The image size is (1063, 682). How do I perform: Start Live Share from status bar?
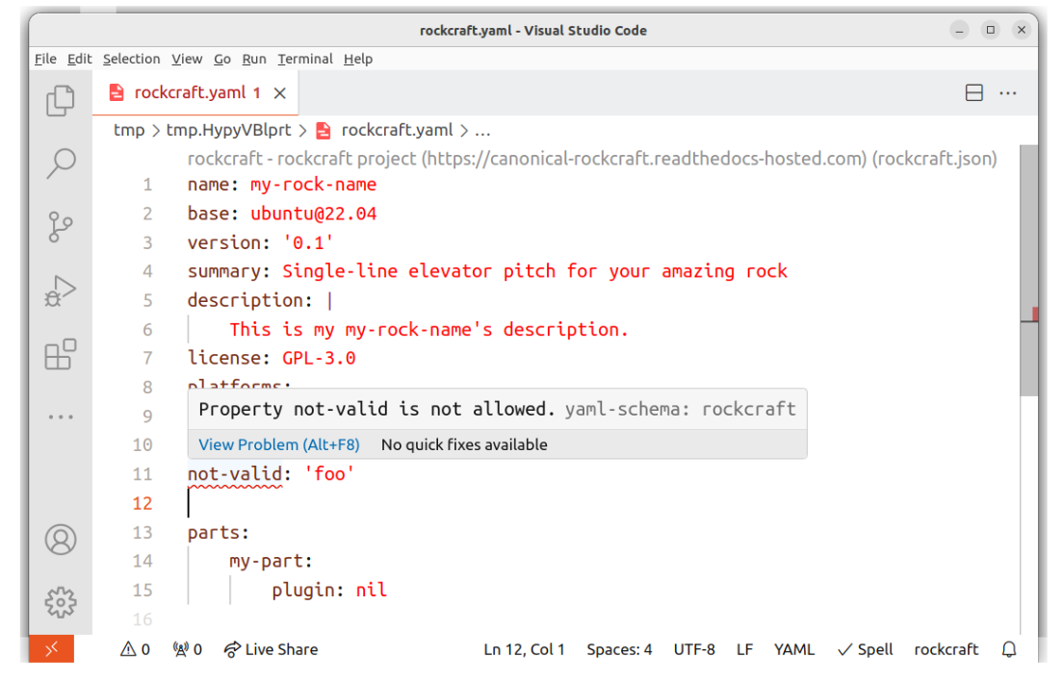point(271,649)
